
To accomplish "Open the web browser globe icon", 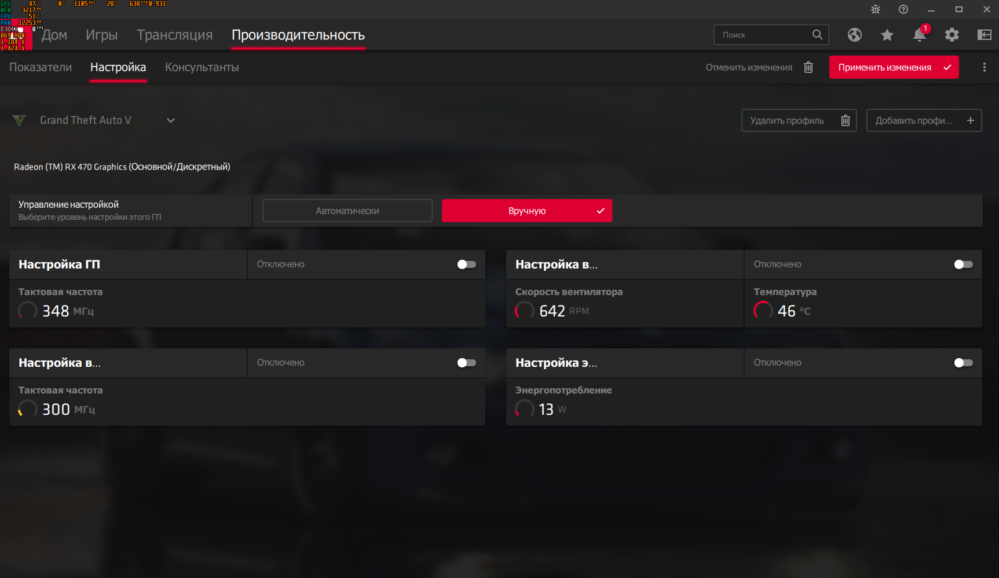I will (855, 35).
